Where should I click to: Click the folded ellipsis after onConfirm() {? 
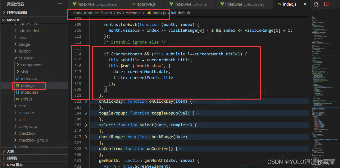pos(180,149)
